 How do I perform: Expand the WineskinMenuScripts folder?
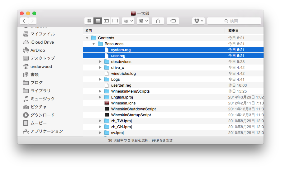click(100, 91)
